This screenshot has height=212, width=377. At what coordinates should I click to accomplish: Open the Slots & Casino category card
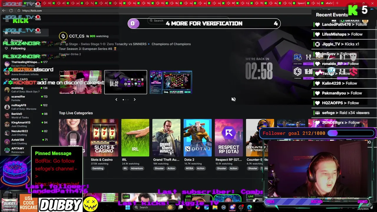click(x=104, y=138)
